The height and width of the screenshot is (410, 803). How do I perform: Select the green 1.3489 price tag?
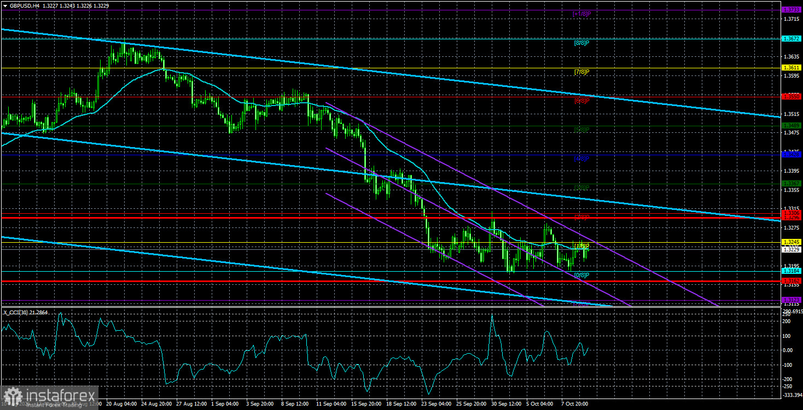coord(792,125)
